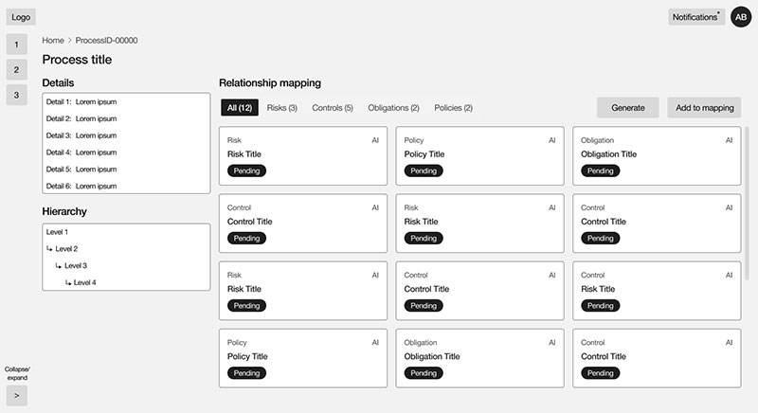Open the Notifications panel
This screenshot has height=413, width=758.
coord(696,17)
